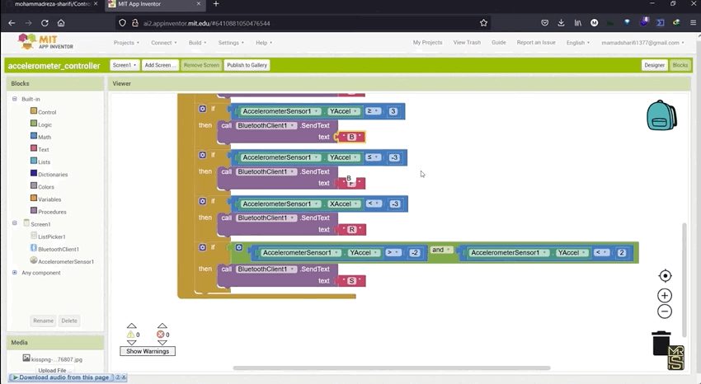Switch to the MIT App Inventor browser tab
701x384 pixels.
(x=154, y=4)
